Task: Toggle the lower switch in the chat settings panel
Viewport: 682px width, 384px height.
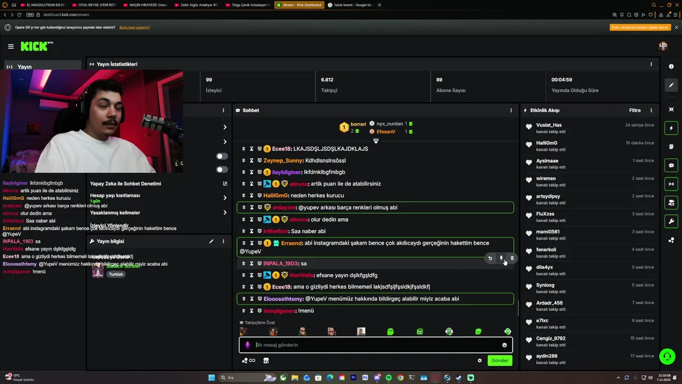Action: pos(222,170)
